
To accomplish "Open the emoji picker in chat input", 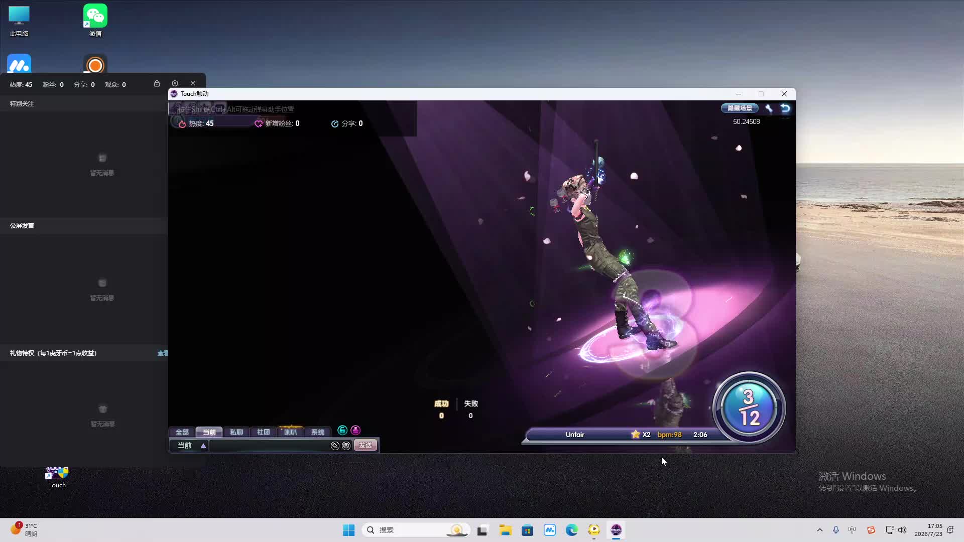I will pyautogui.click(x=346, y=446).
